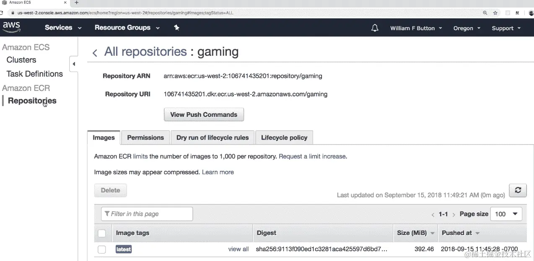Click the filter funnel icon
The width and height of the screenshot is (534, 261).
pyautogui.click(x=107, y=214)
